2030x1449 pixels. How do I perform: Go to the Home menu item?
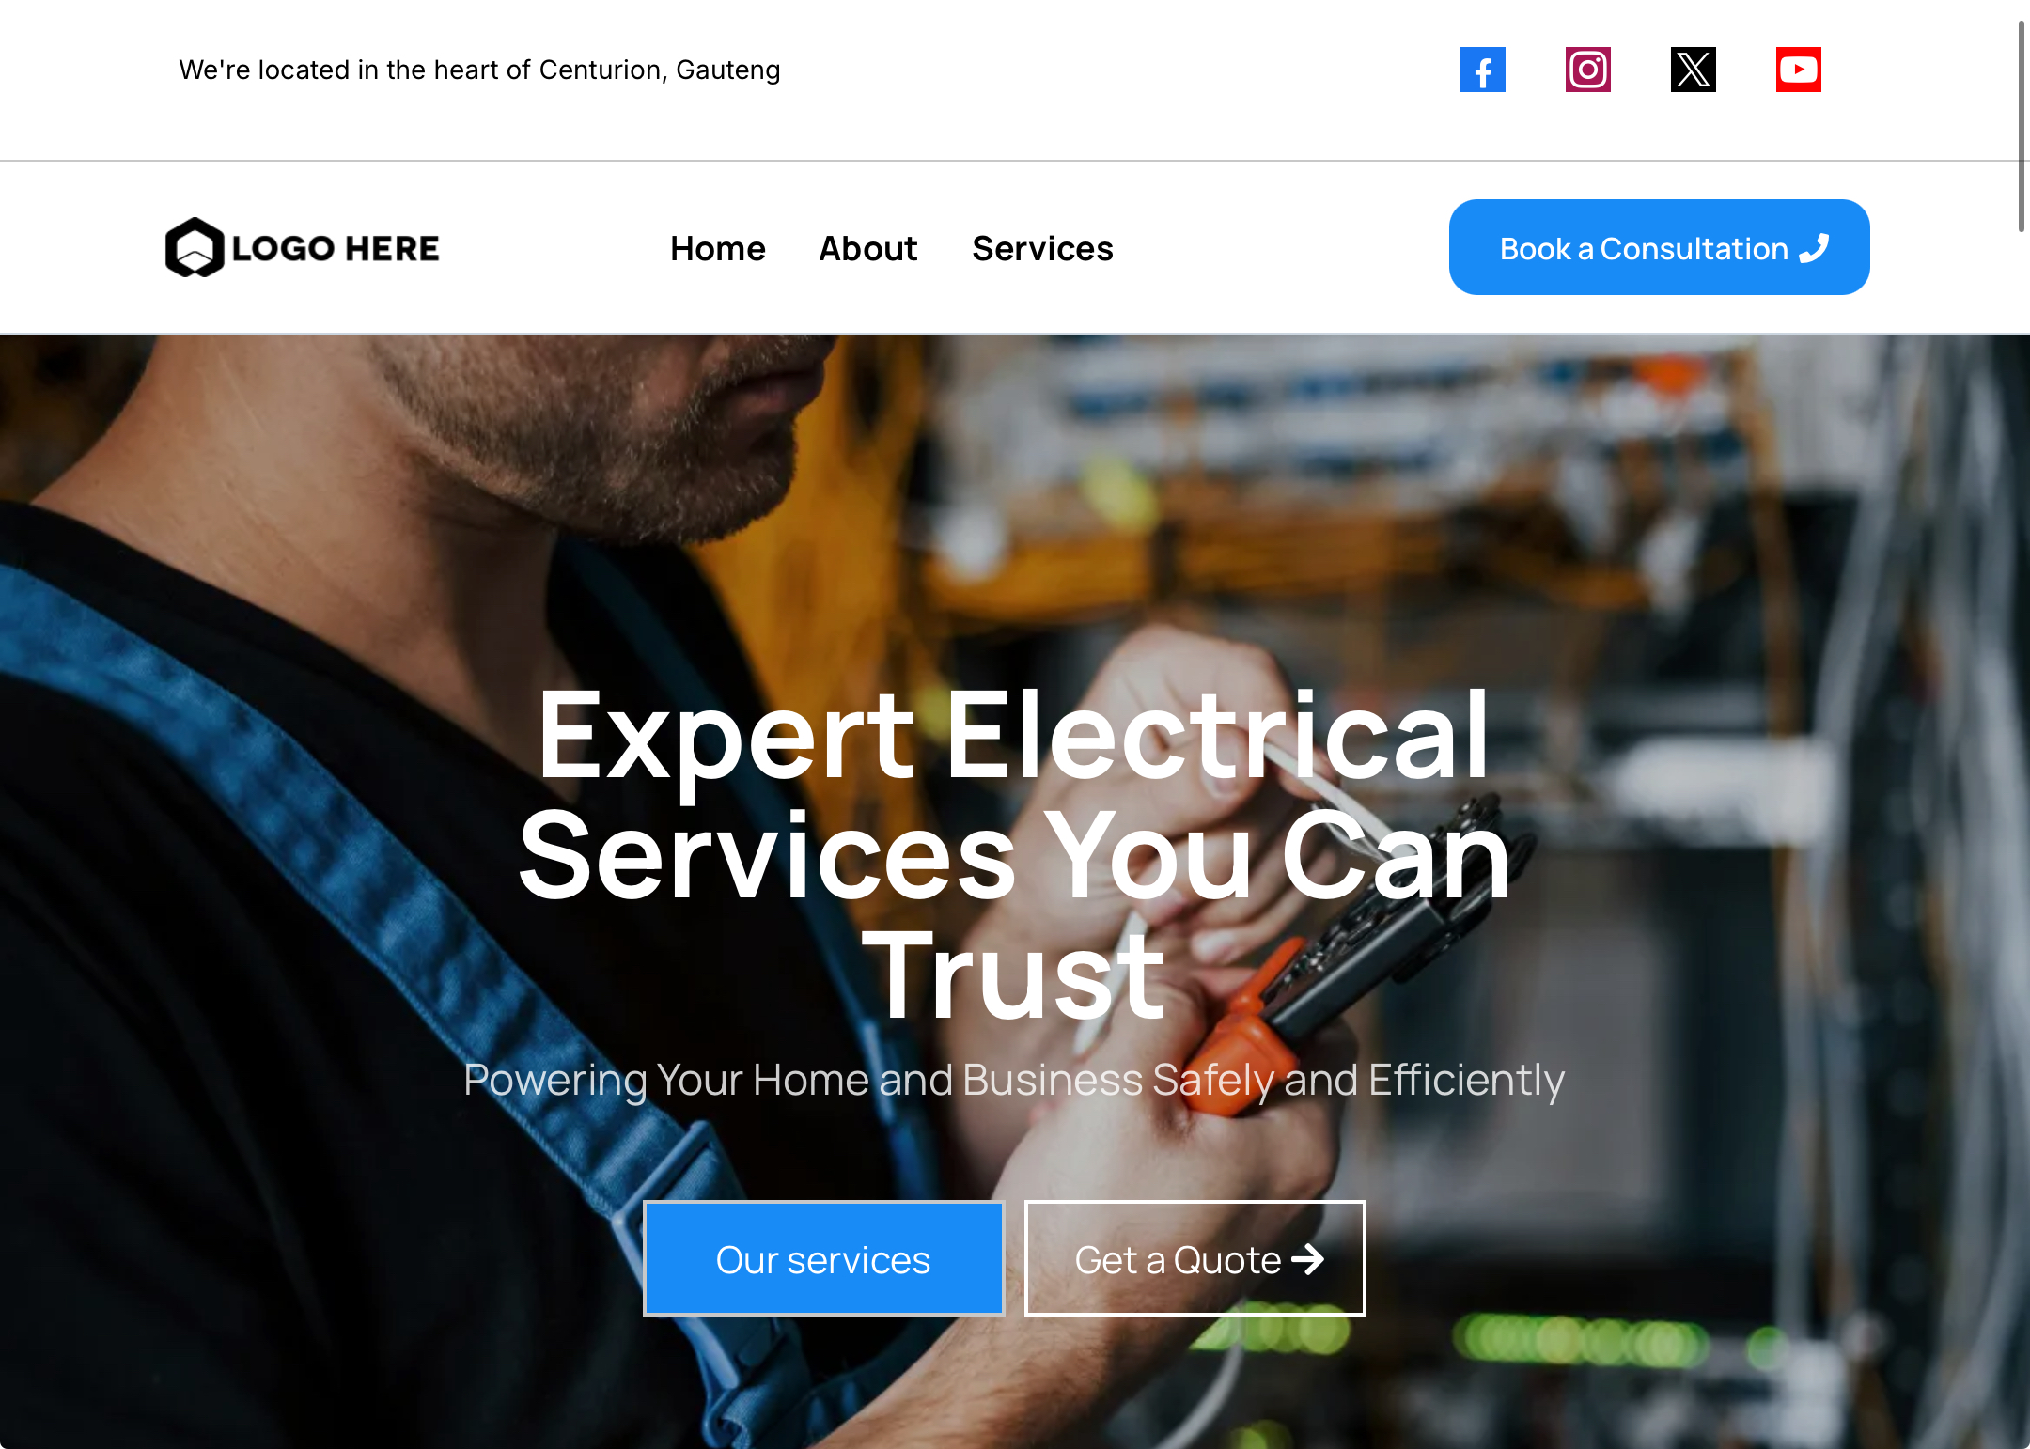[x=718, y=248]
